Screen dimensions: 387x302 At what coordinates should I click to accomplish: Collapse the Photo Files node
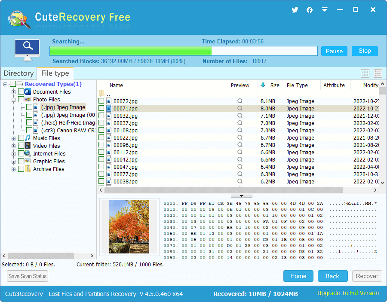[x=13, y=100]
